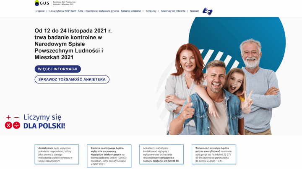The width and height of the screenshot is (302, 169).
Task: Click the red multiply symbol icon
Action: click(8, 125)
